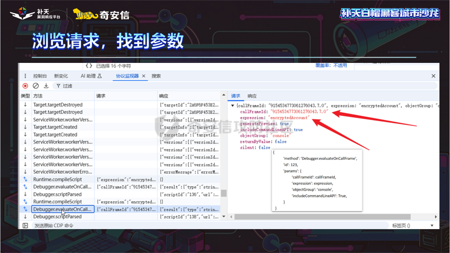Image resolution: width=450 pixels, height=253 pixels.
Task: Open the AI 助理 tab
Action: point(91,76)
